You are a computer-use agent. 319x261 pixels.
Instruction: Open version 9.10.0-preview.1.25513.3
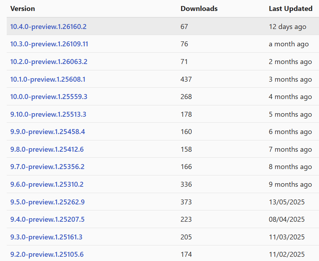pos(48,114)
